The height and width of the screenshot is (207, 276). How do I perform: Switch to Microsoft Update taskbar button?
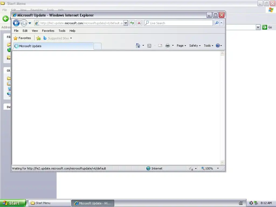(x=93, y=203)
